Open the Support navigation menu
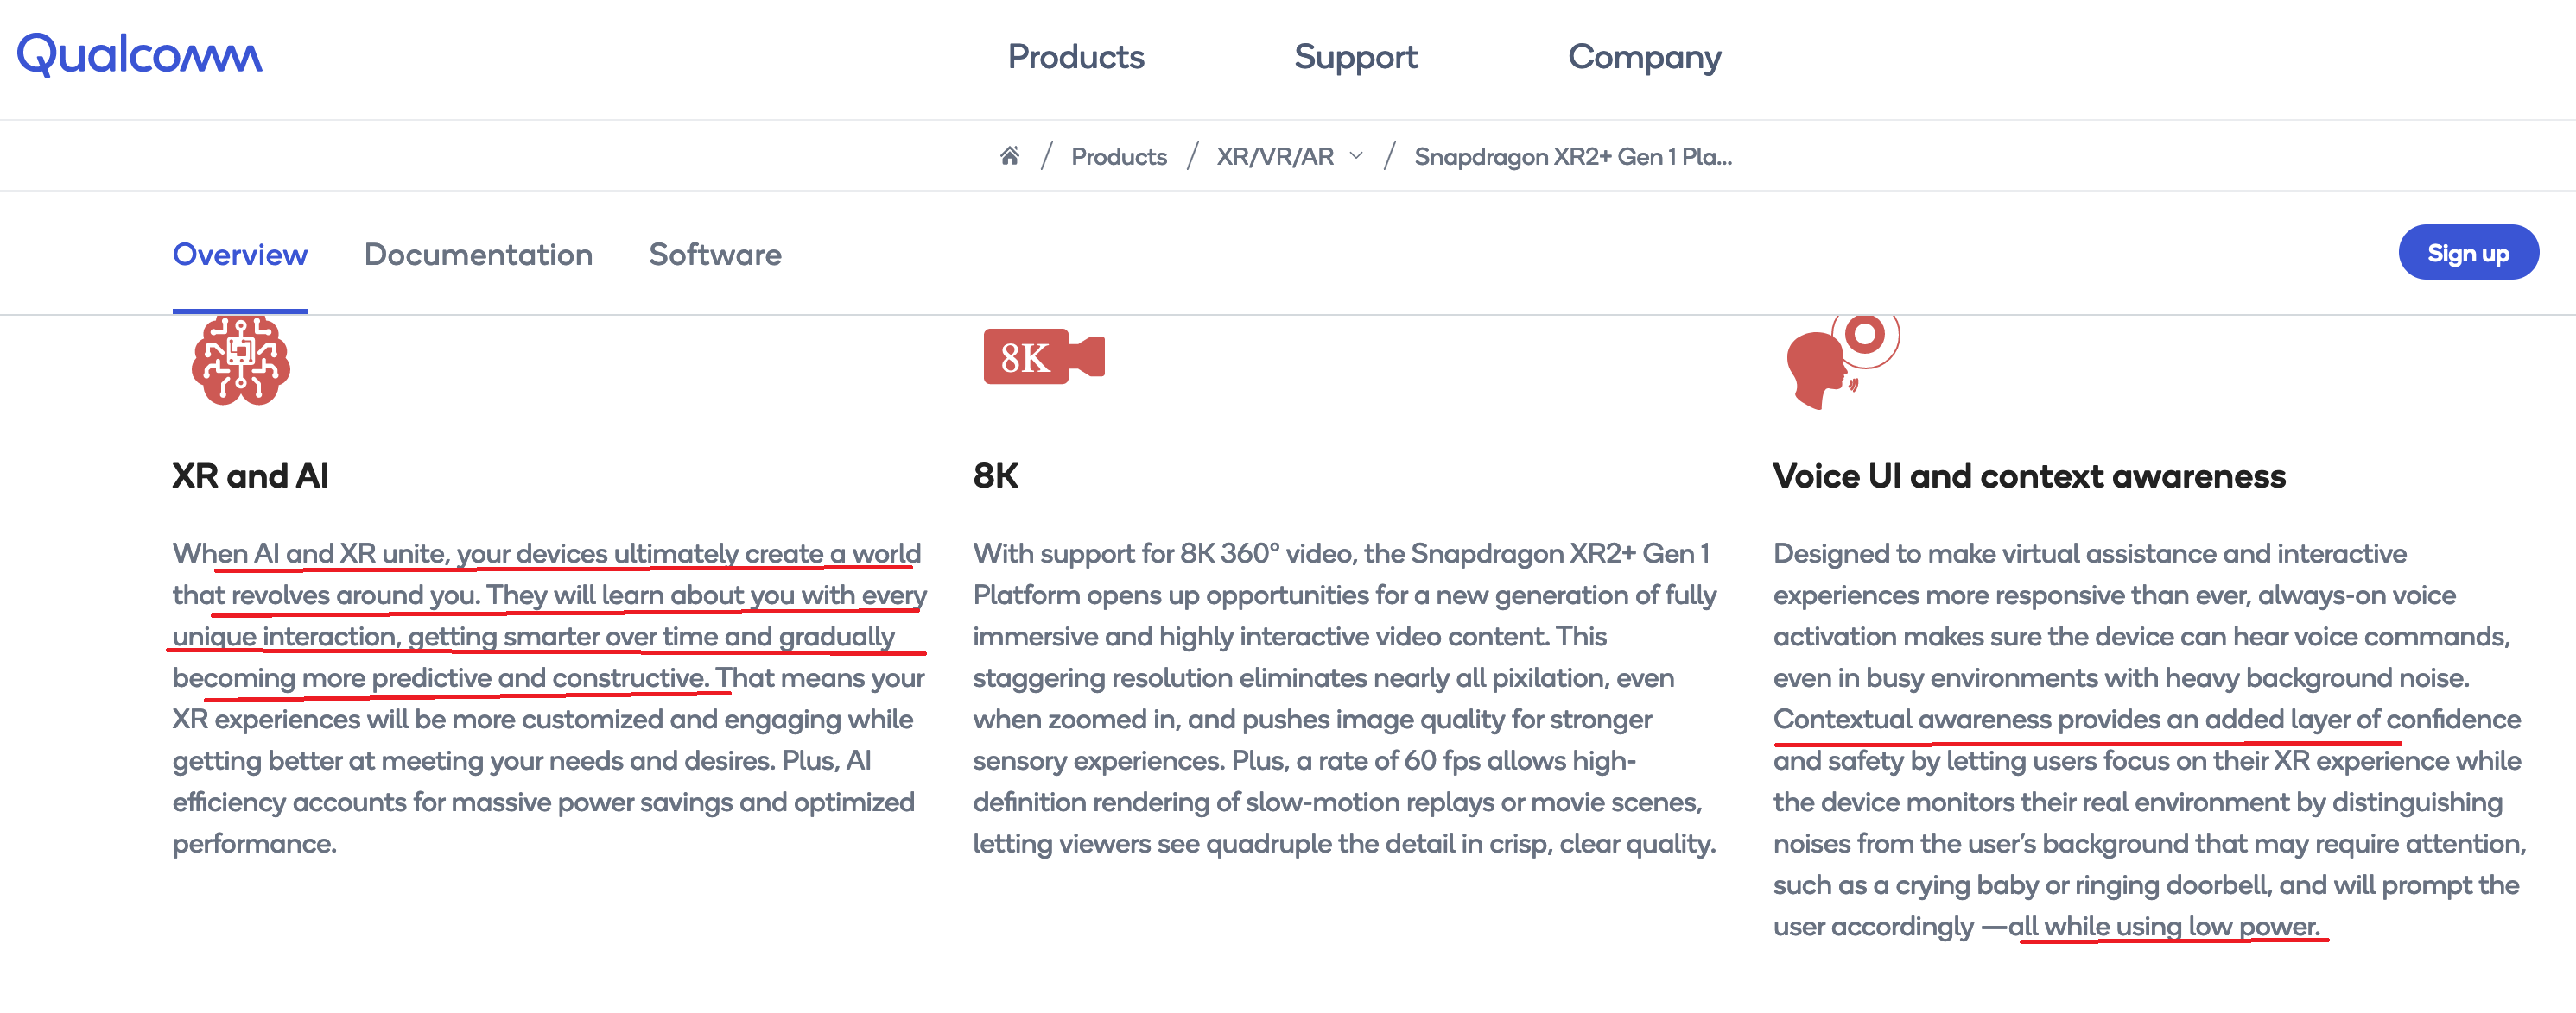 point(1355,57)
